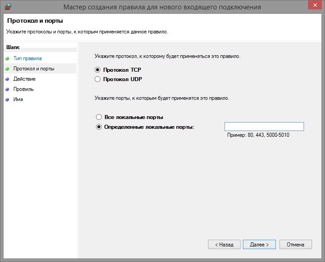Choose the Определенные локальные порты option
Image resolution: width=325 pixels, height=262 pixels.
click(x=99, y=127)
